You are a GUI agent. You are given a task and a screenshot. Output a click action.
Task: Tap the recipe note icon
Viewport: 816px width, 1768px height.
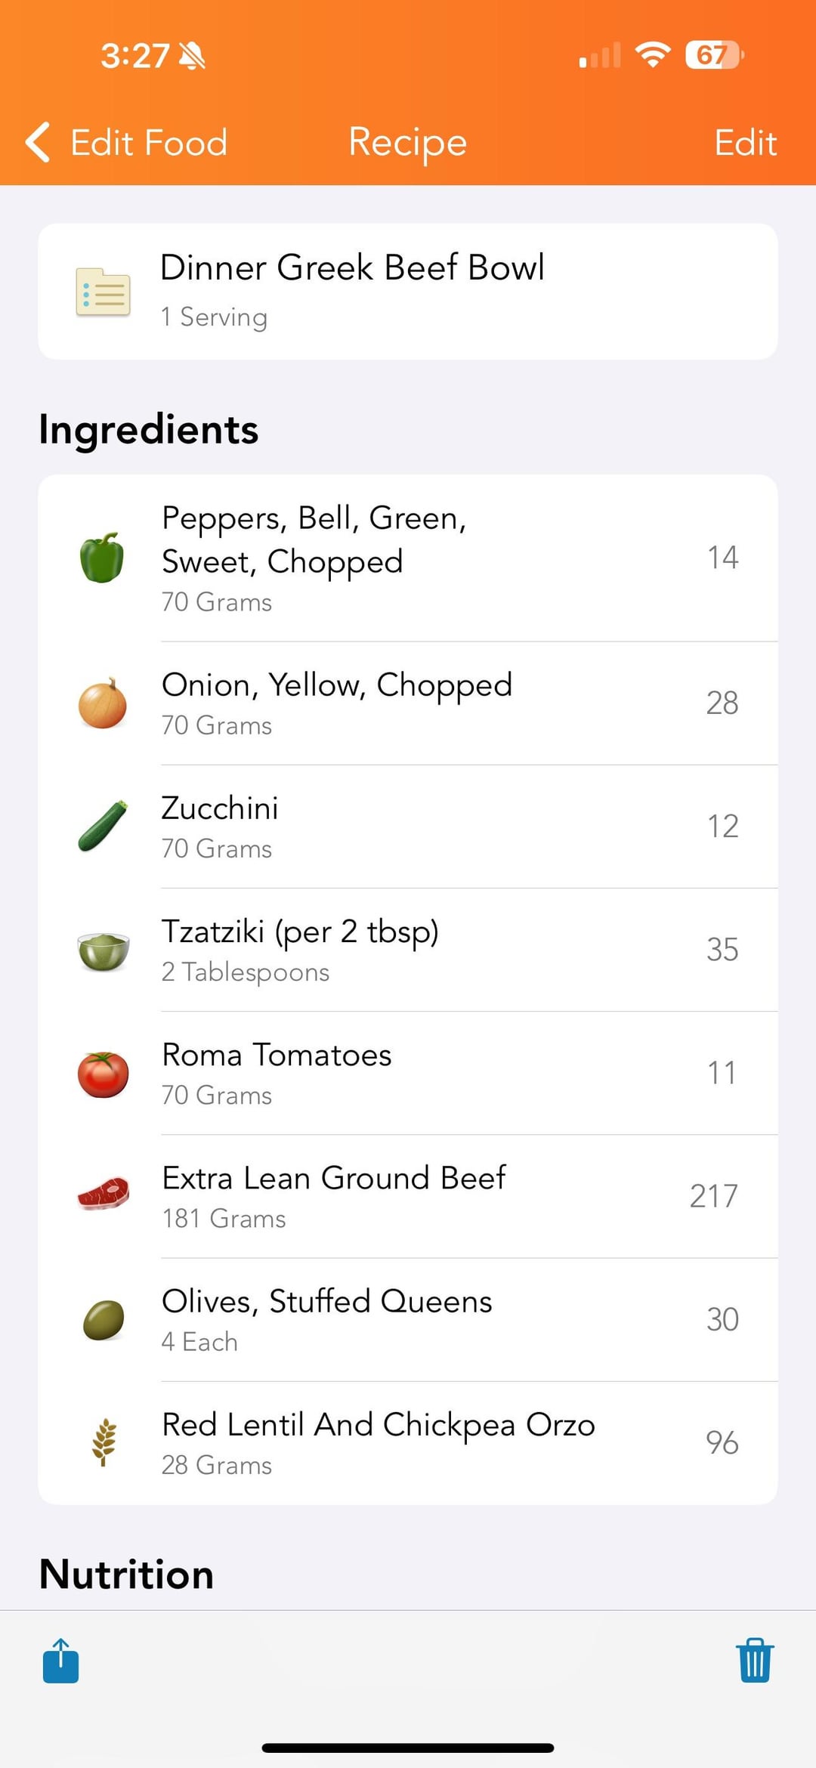click(x=103, y=292)
